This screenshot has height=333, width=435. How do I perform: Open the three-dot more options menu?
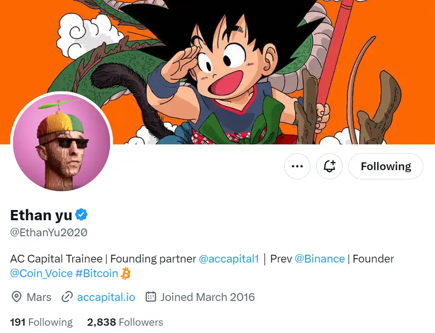(x=297, y=166)
